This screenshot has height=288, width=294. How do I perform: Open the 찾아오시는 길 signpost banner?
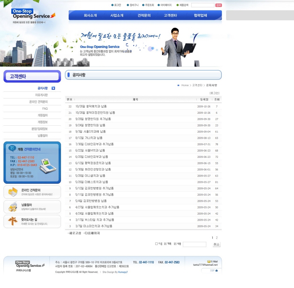[32, 221]
